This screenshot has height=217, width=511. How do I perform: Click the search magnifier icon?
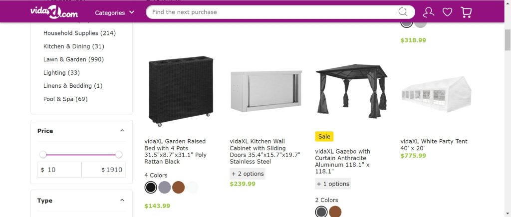point(403,12)
